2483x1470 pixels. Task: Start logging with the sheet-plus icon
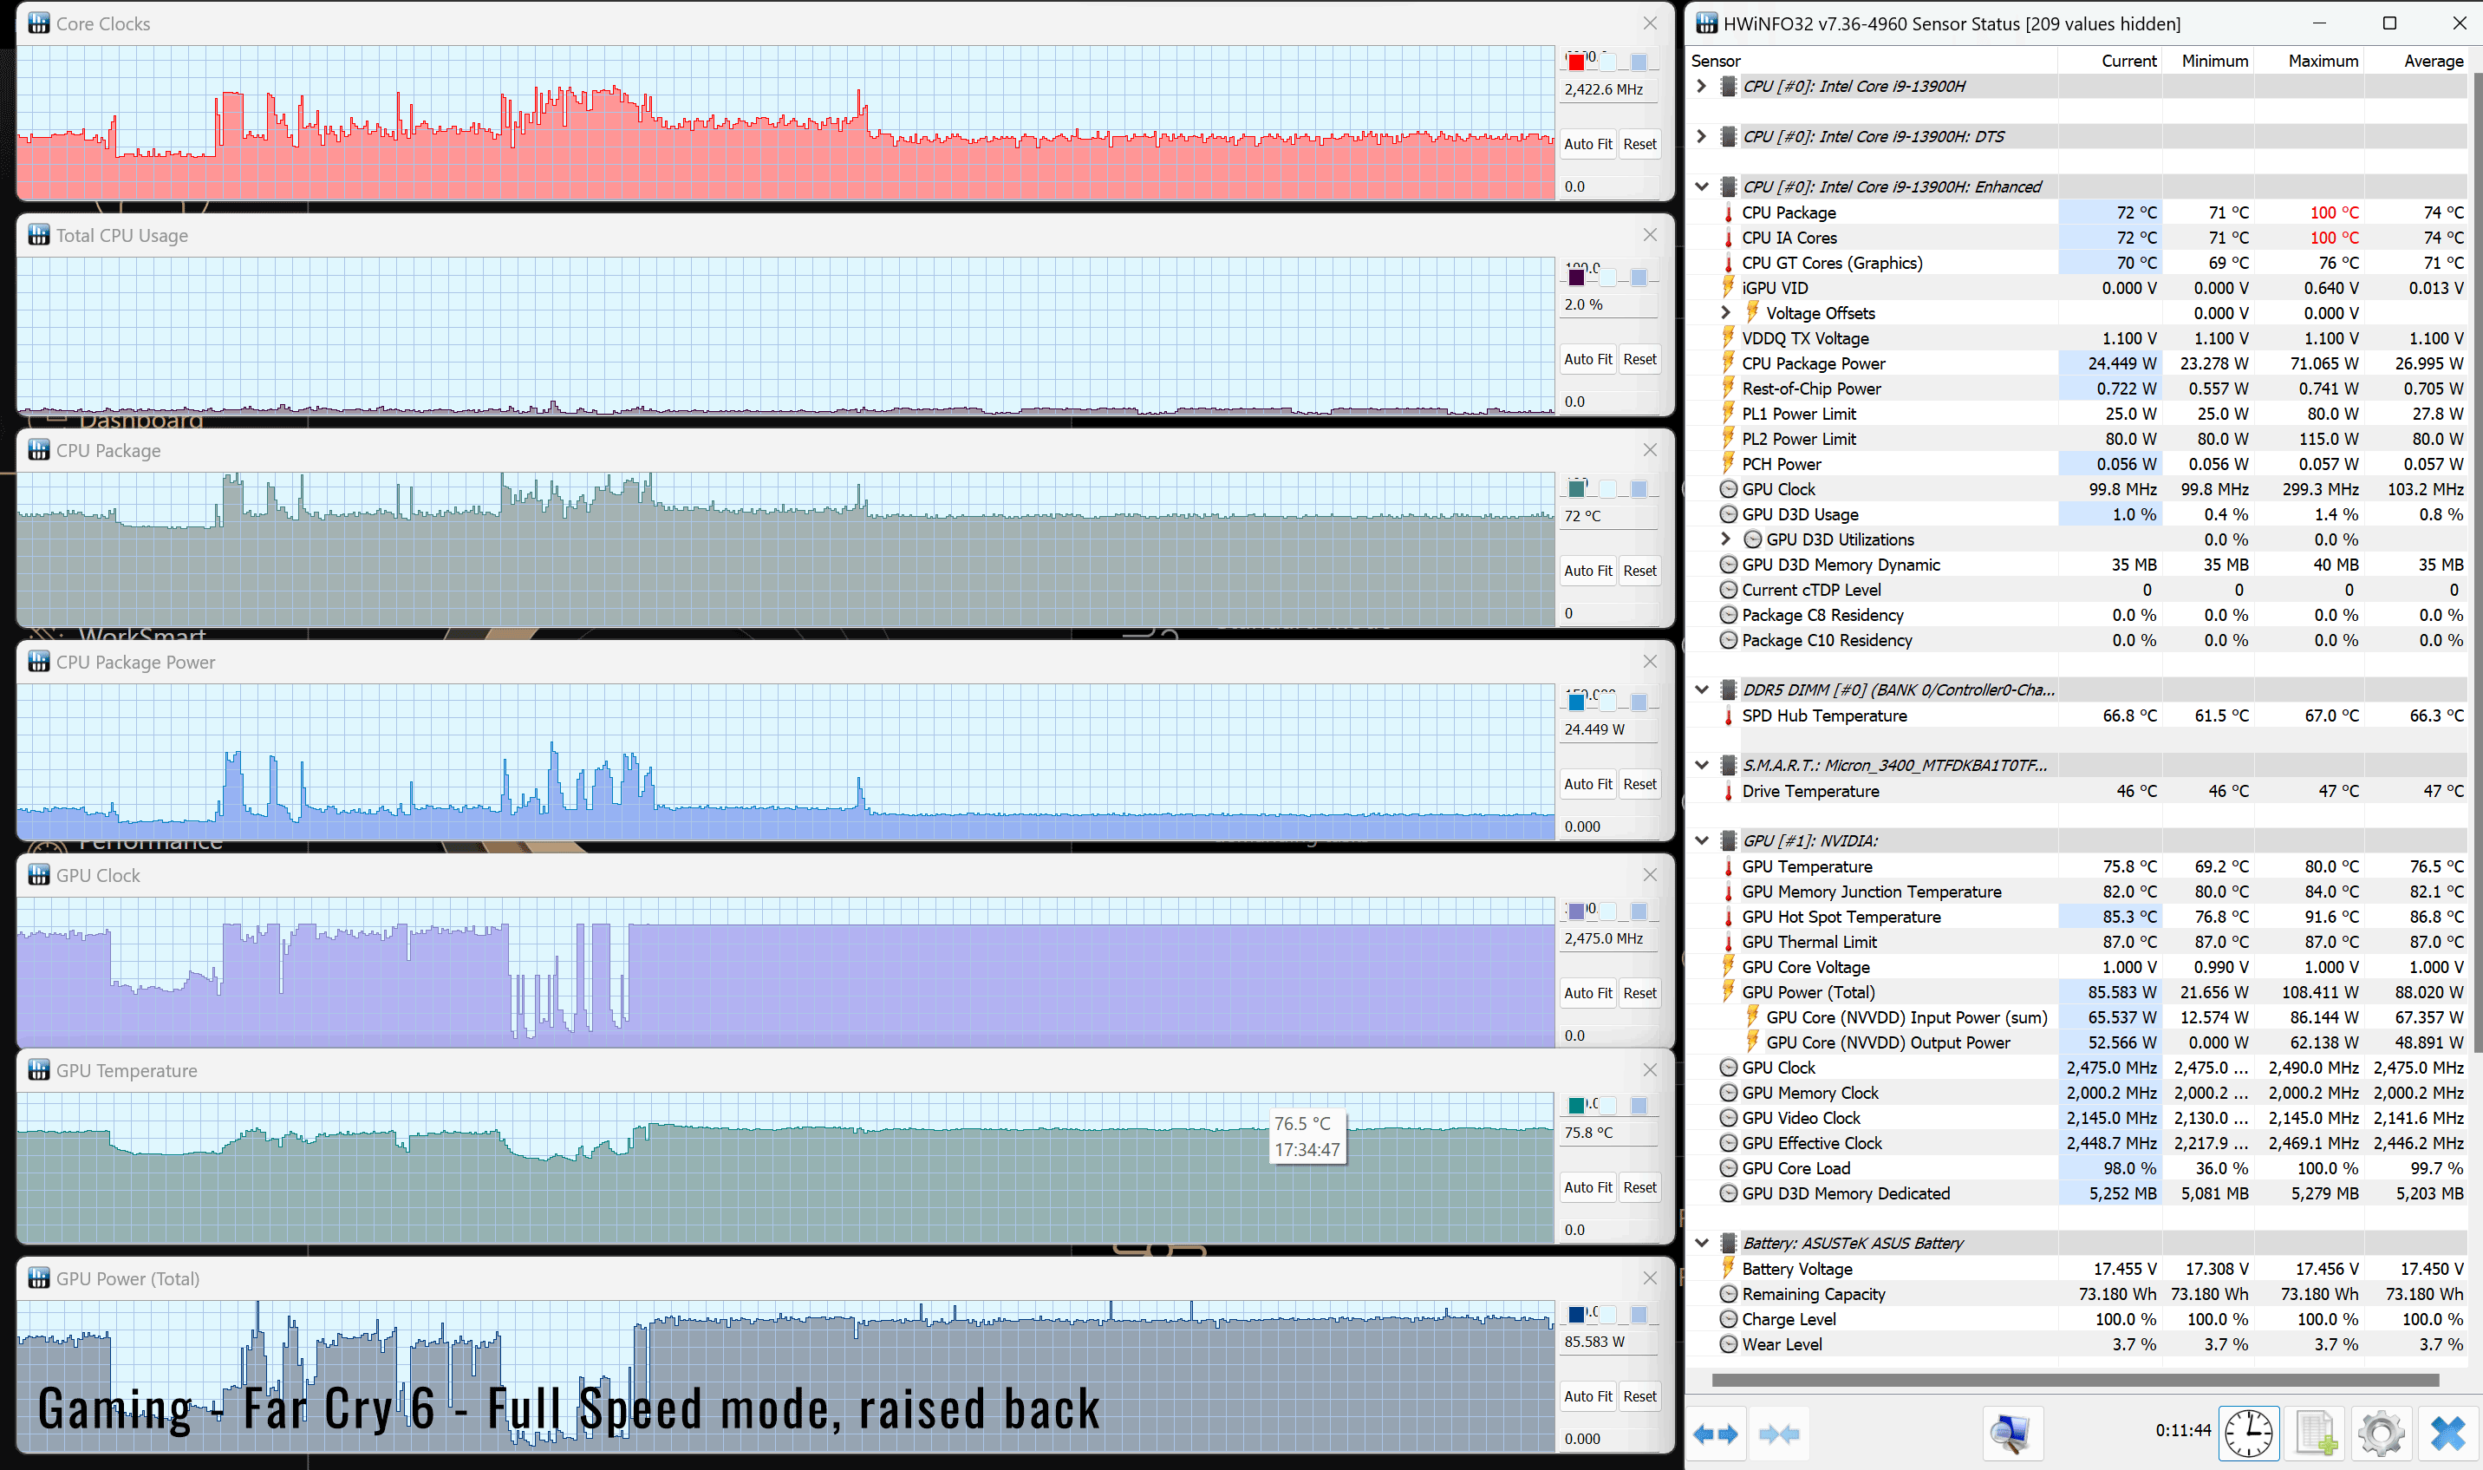point(2315,1434)
